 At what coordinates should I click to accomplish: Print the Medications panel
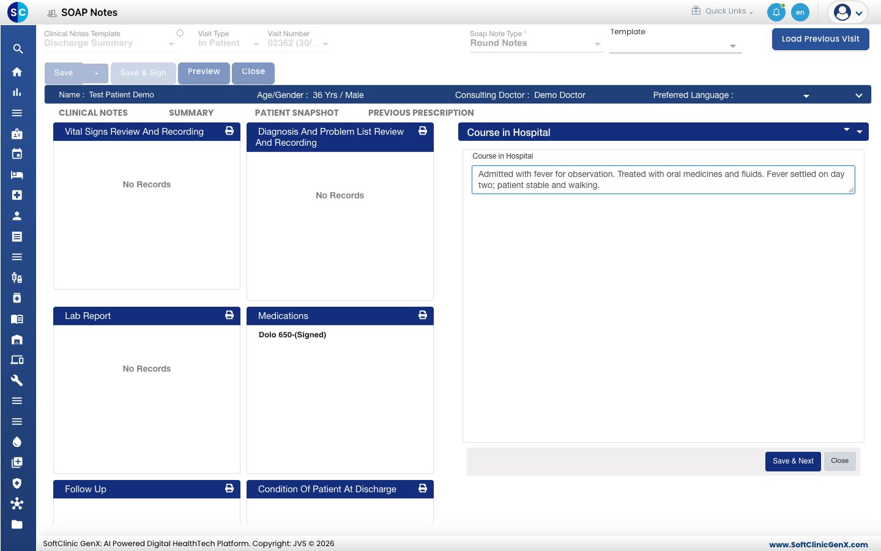(x=423, y=315)
